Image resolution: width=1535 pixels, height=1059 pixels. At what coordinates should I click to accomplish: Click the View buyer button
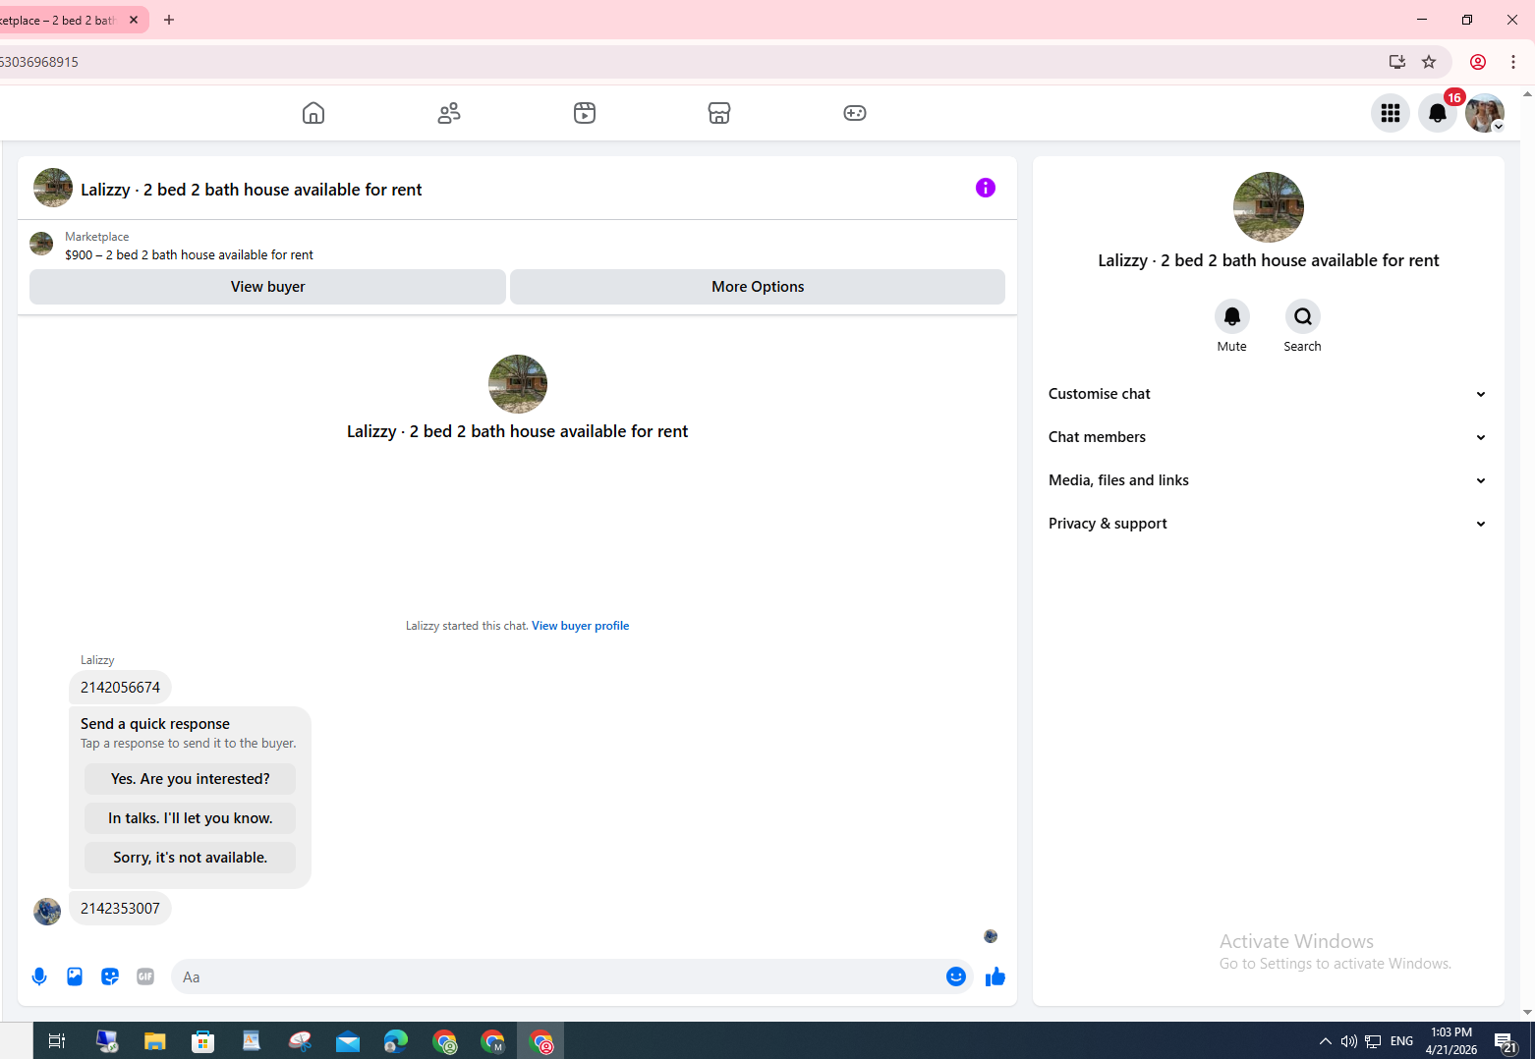click(x=267, y=287)
